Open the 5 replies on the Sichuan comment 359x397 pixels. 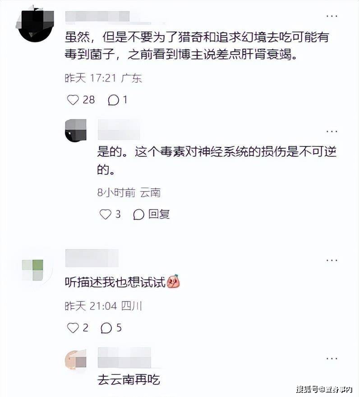pos(111,328)
